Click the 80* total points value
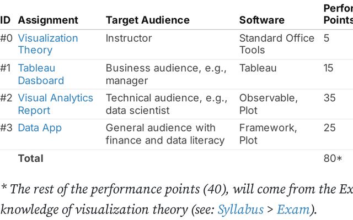The height and width of the screenshot is (220, 353). [x=331, y=158]
